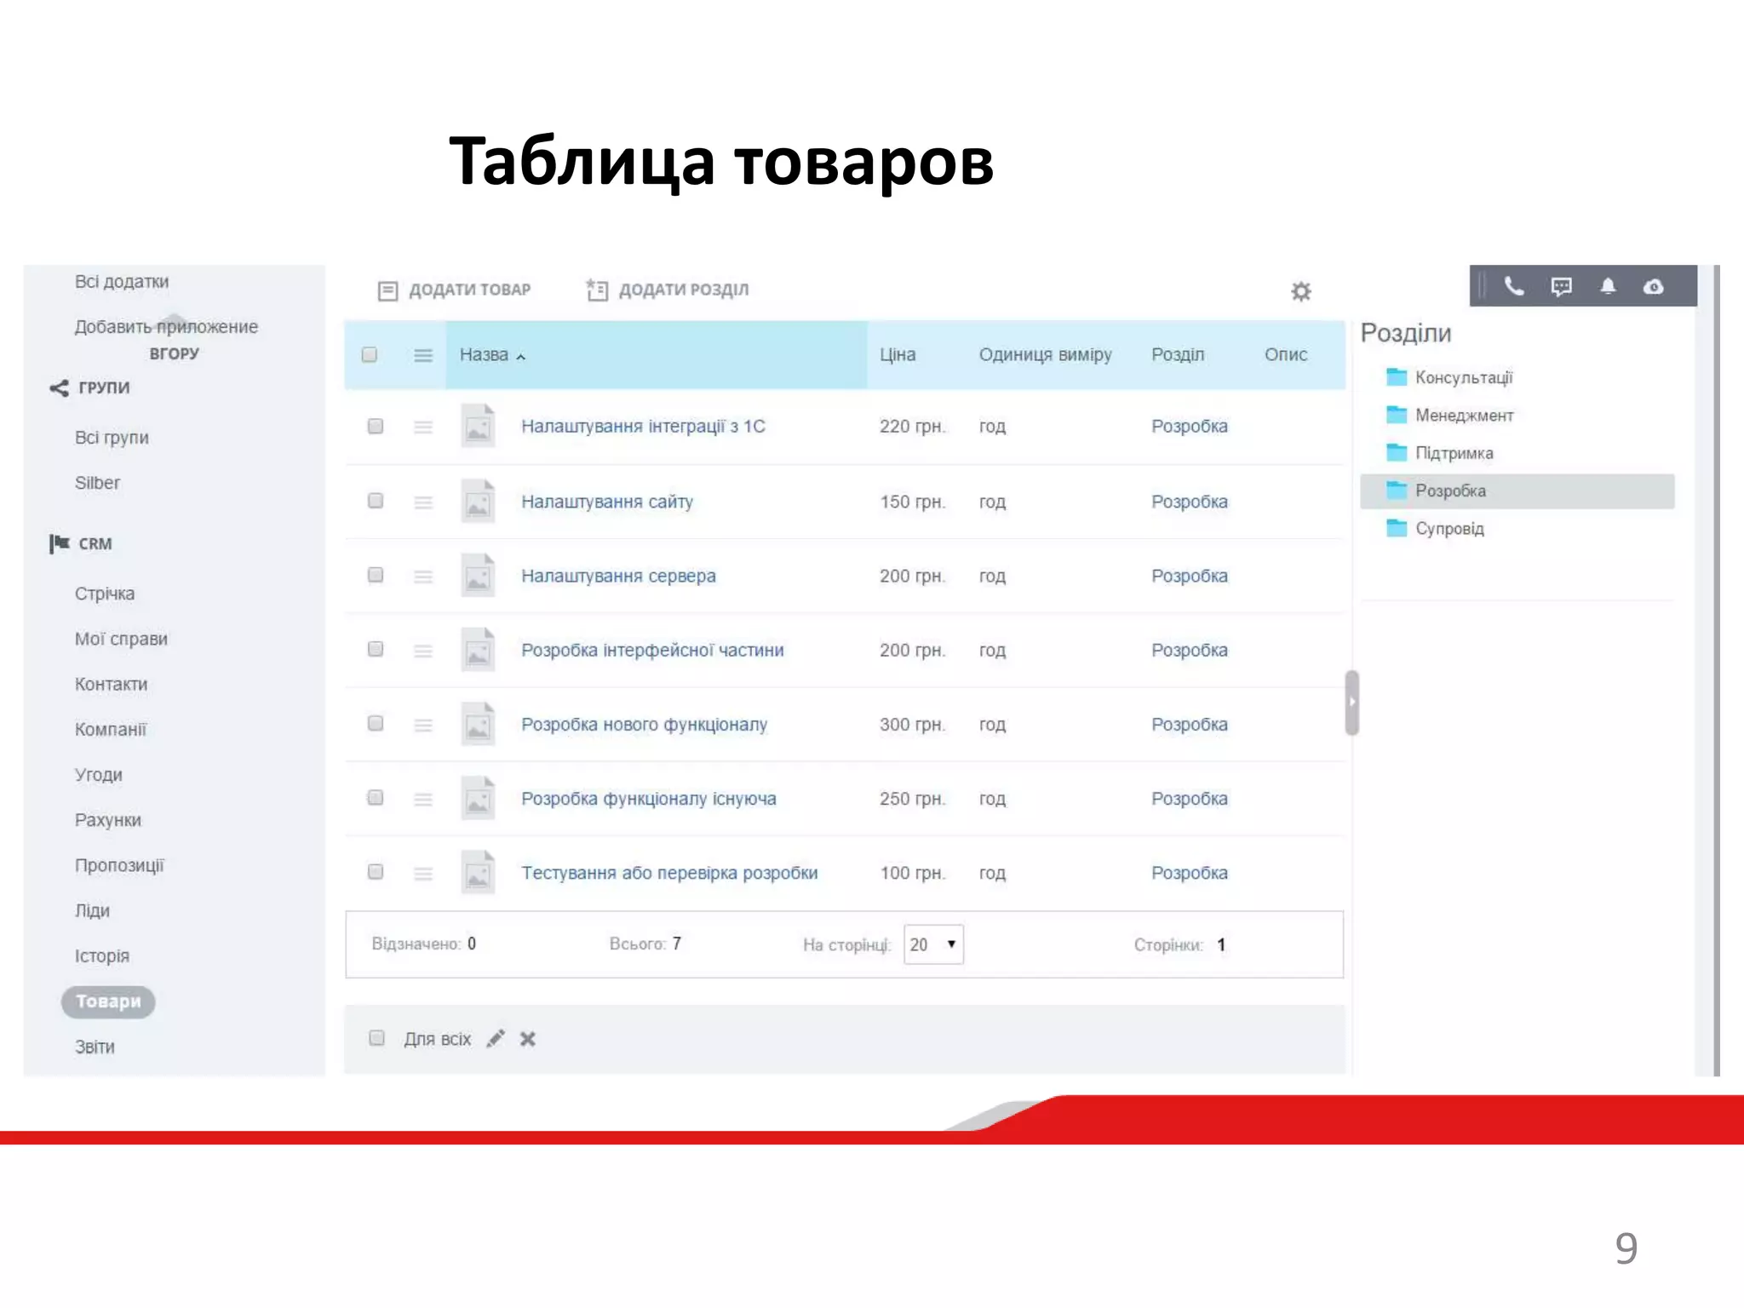Click drag handle for Налаштування сервера row

(x=423, y=577)
